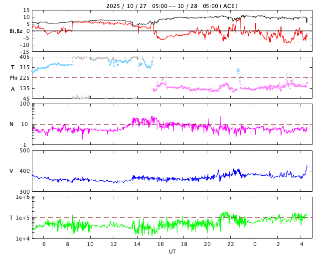Click hour '8' on the UT axis
This screenshot has width=319, height=255.
point(67,244)
